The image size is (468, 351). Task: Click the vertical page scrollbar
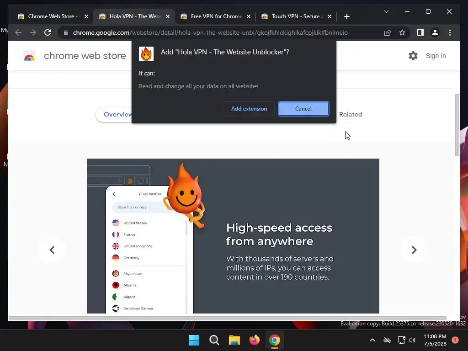click(457, 125)
